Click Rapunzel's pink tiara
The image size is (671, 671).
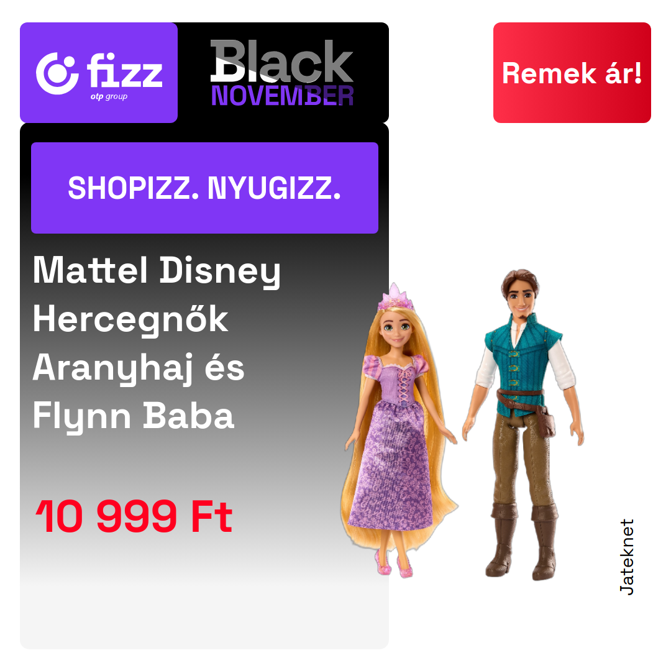coord(396,296)
